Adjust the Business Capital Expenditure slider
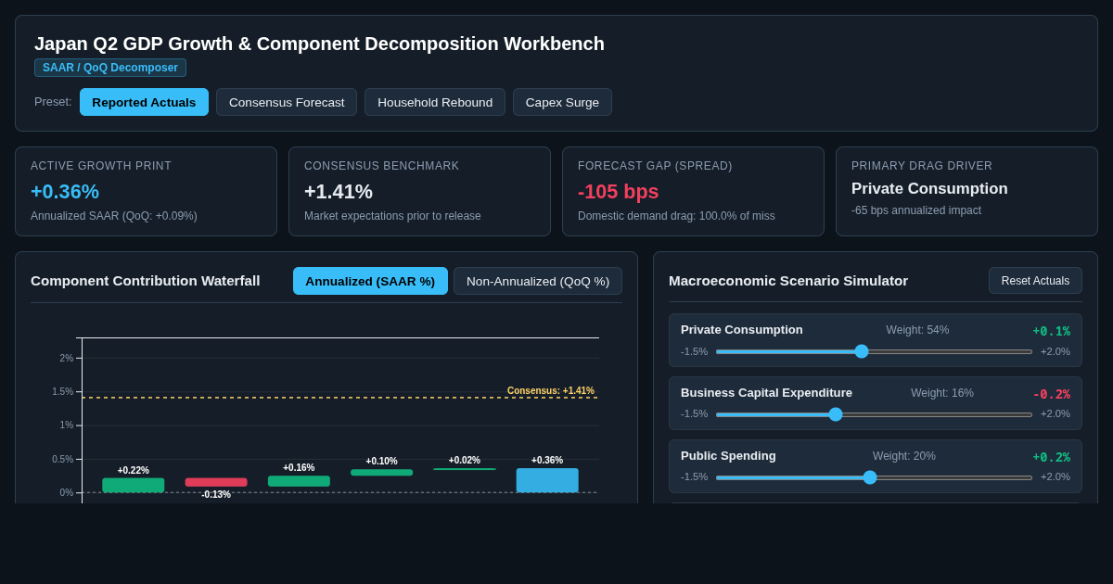 coord(874,414)
